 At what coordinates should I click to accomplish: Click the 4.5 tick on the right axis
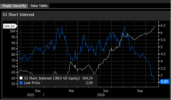[163, 54]
